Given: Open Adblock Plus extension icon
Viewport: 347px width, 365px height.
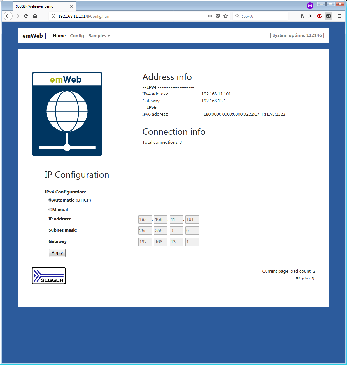Looking at the screenshot, I should [320, 16].
